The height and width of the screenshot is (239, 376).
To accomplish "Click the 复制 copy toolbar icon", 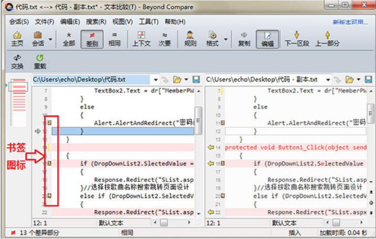I will pyautogui.click(x=244, y=39).
